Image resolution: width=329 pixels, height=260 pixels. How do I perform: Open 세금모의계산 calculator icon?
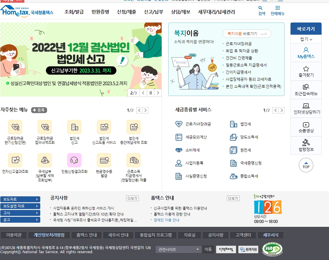click(x=179, y=137)
